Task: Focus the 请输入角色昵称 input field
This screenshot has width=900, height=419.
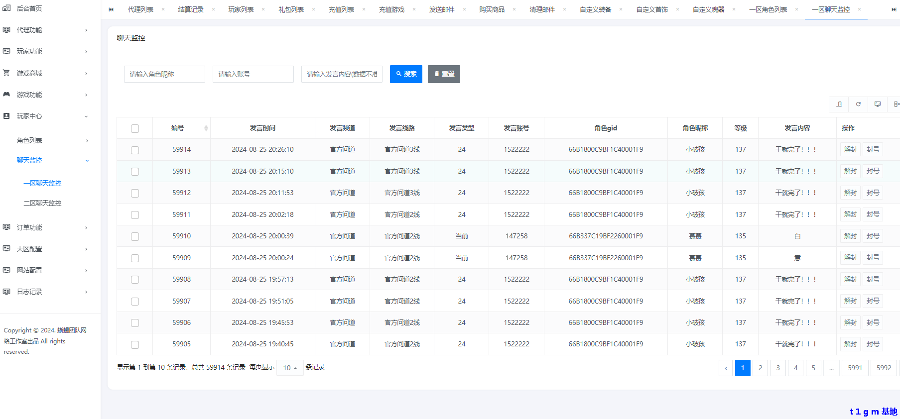Action: tap(164, 74)
